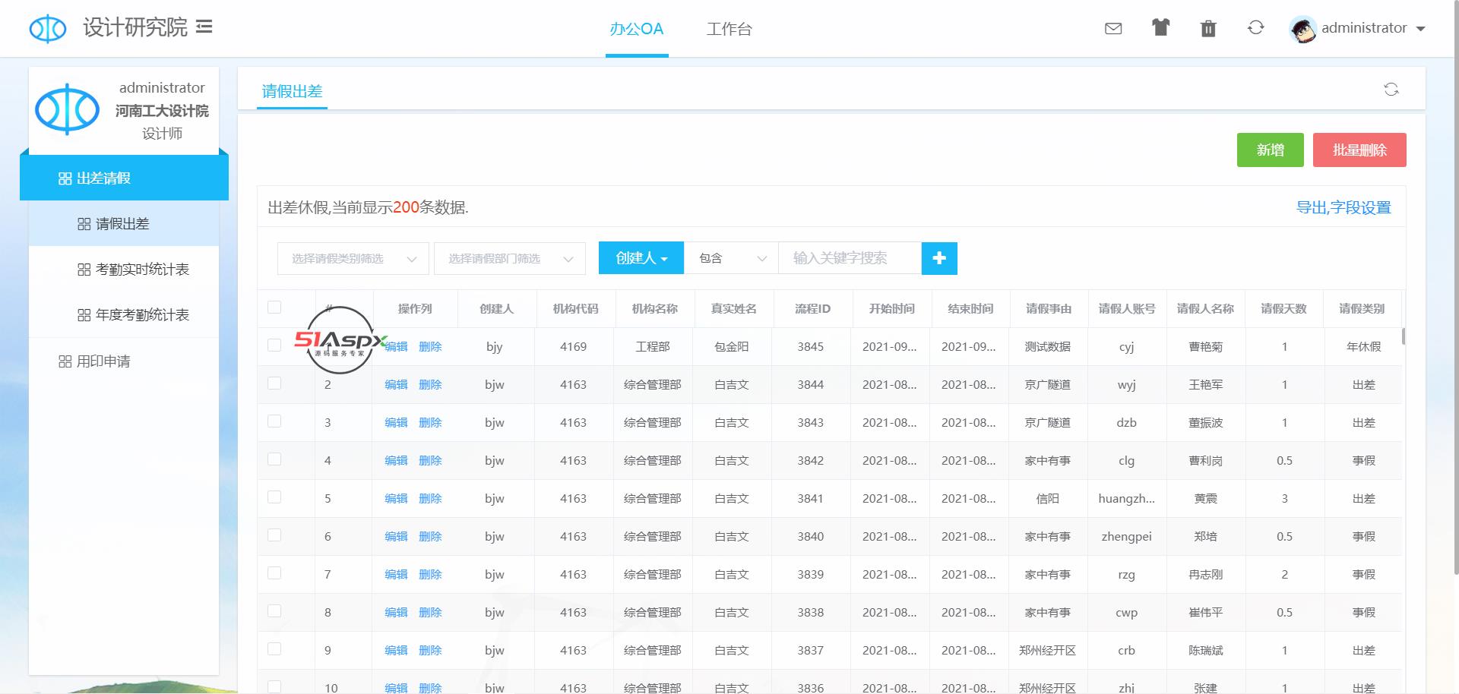Open the 选择请假部门筛选 dropdown
Viewport: 1459px width, 694px height.
pyautogui.click(x=510, y=259)
